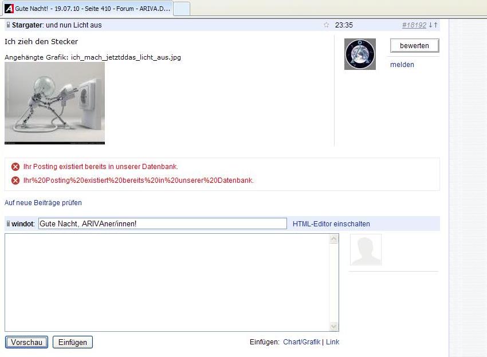Enable the HTML editor via 'HTML-Editor einschalten'

331,224
